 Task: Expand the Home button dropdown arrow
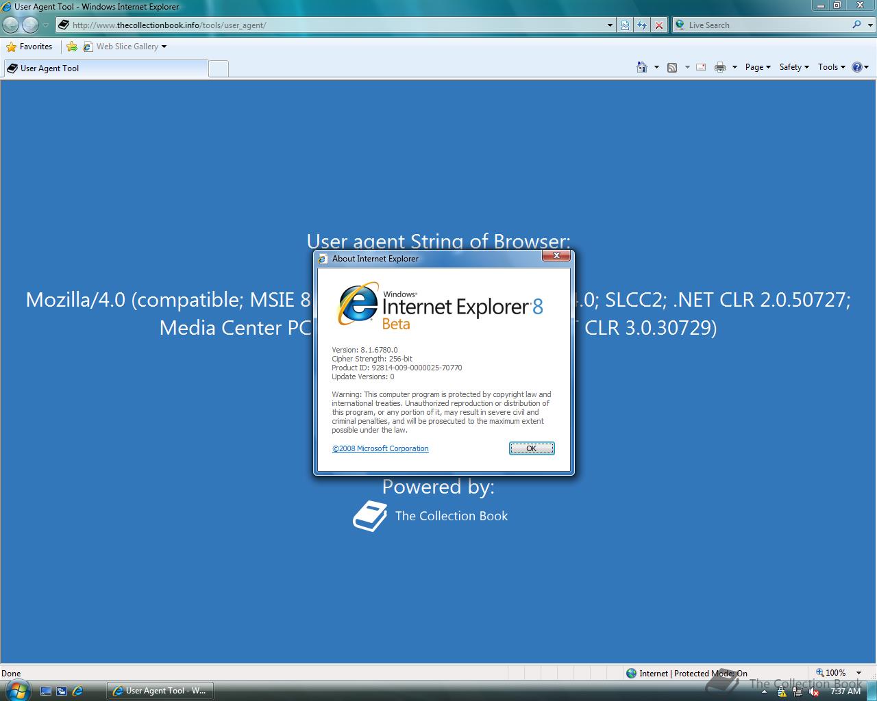(656, 67)
